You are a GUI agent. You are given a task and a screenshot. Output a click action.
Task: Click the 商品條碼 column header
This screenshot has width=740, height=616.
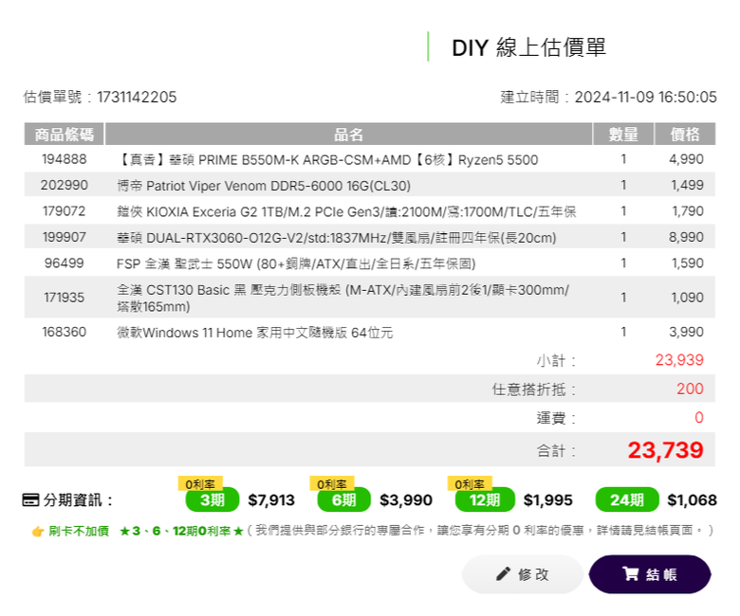click(65, 135)
